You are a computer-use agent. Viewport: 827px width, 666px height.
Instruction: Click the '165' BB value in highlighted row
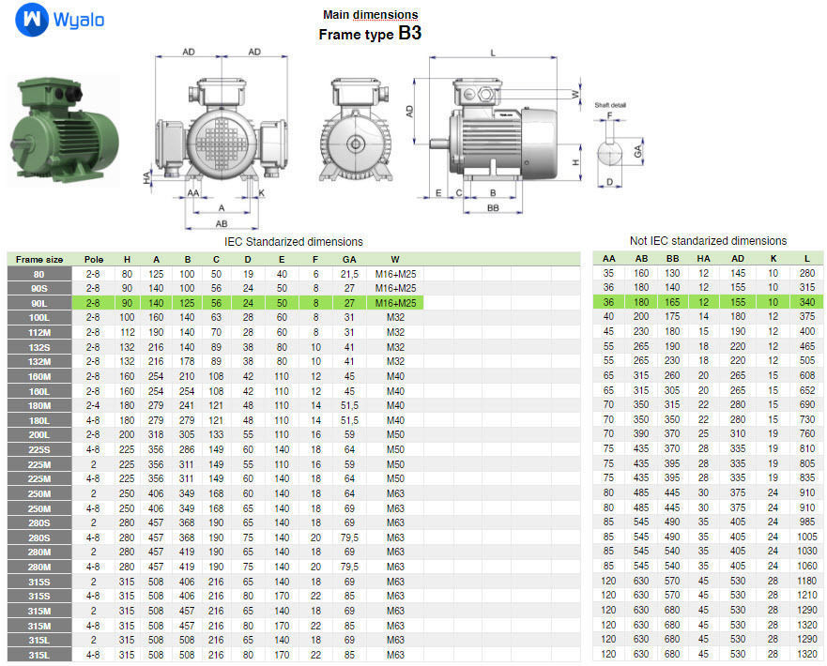point(672,302)
